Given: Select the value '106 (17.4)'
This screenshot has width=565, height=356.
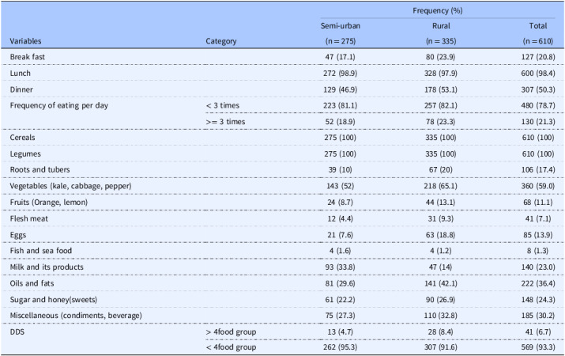Looking at the screenshot, I should pyautogui.click(x=538, y=170).
